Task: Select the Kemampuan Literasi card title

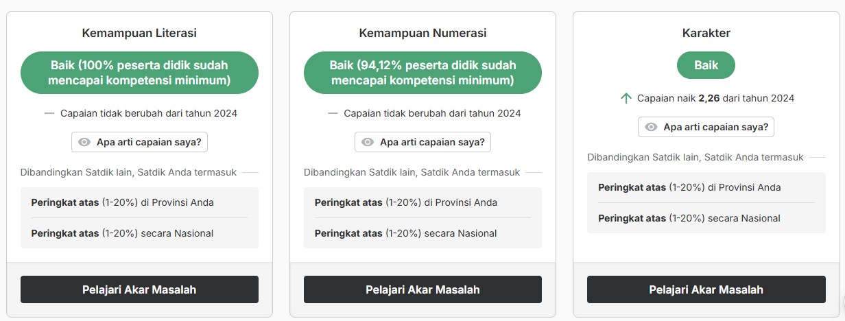Action: tap(139, 32)
